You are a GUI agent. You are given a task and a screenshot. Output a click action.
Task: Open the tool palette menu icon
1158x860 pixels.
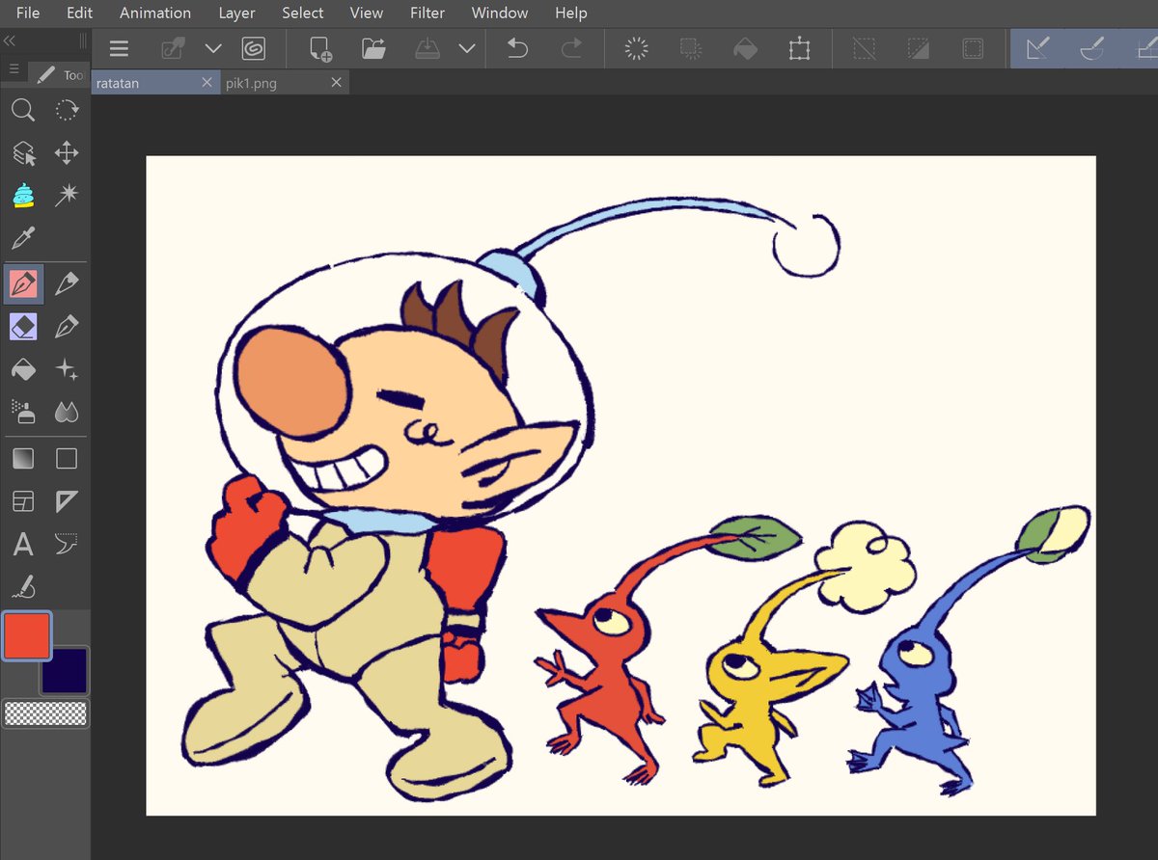(14, 69)
